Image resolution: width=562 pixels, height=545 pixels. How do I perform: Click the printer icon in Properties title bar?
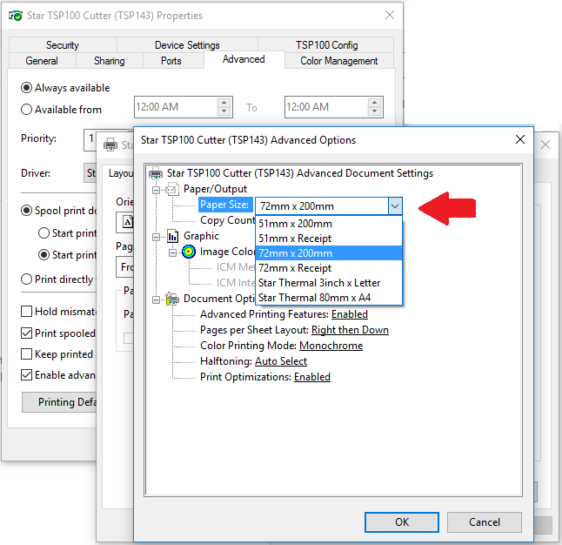pyautogui.click(x=16, y=16)
